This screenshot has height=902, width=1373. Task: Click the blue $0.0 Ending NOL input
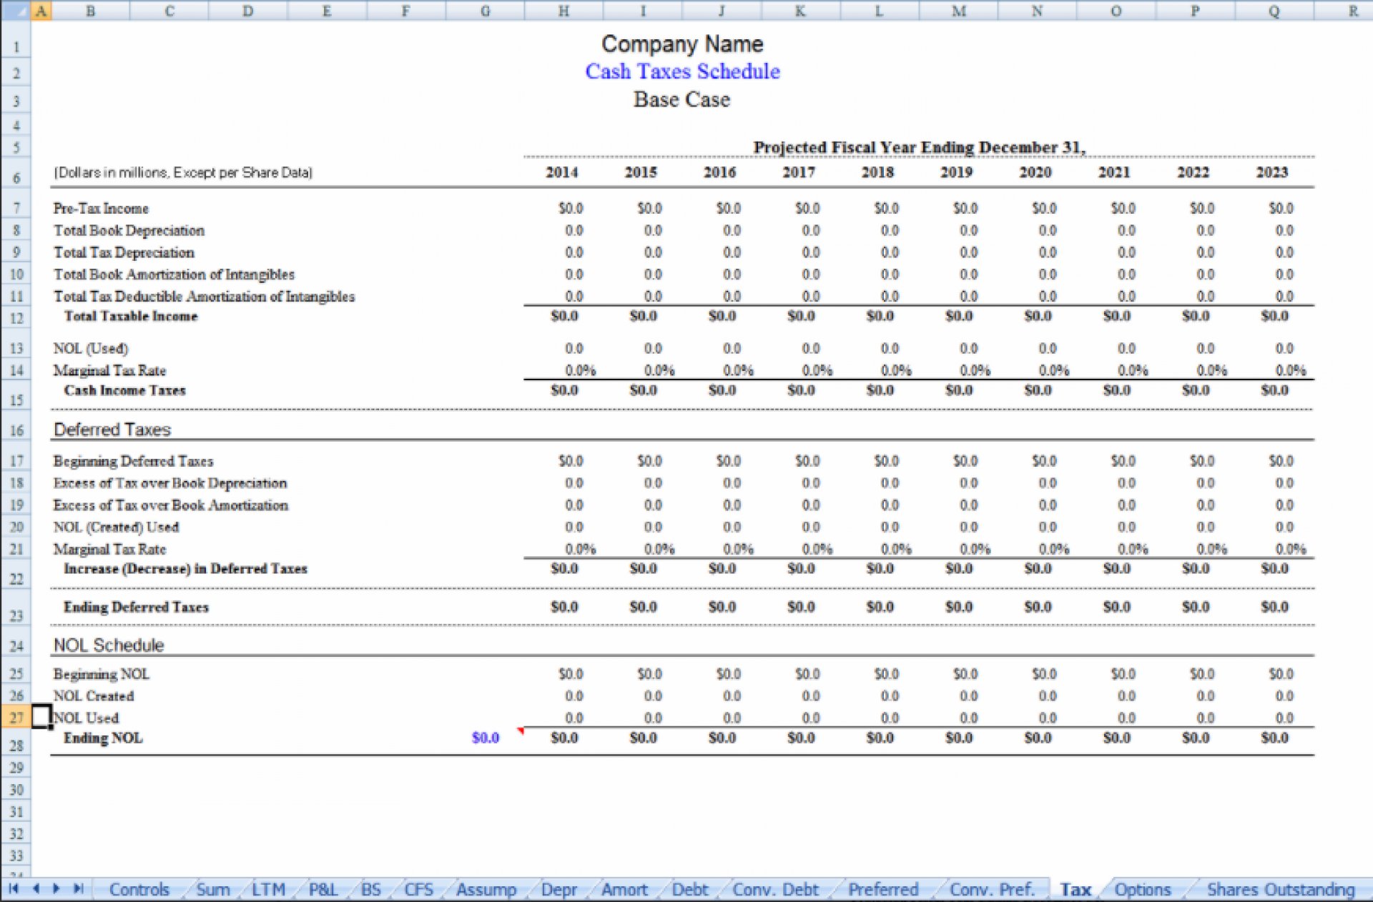486,738
